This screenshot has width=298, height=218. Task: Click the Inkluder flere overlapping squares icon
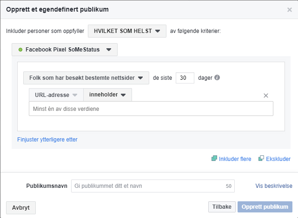point(214,158)
